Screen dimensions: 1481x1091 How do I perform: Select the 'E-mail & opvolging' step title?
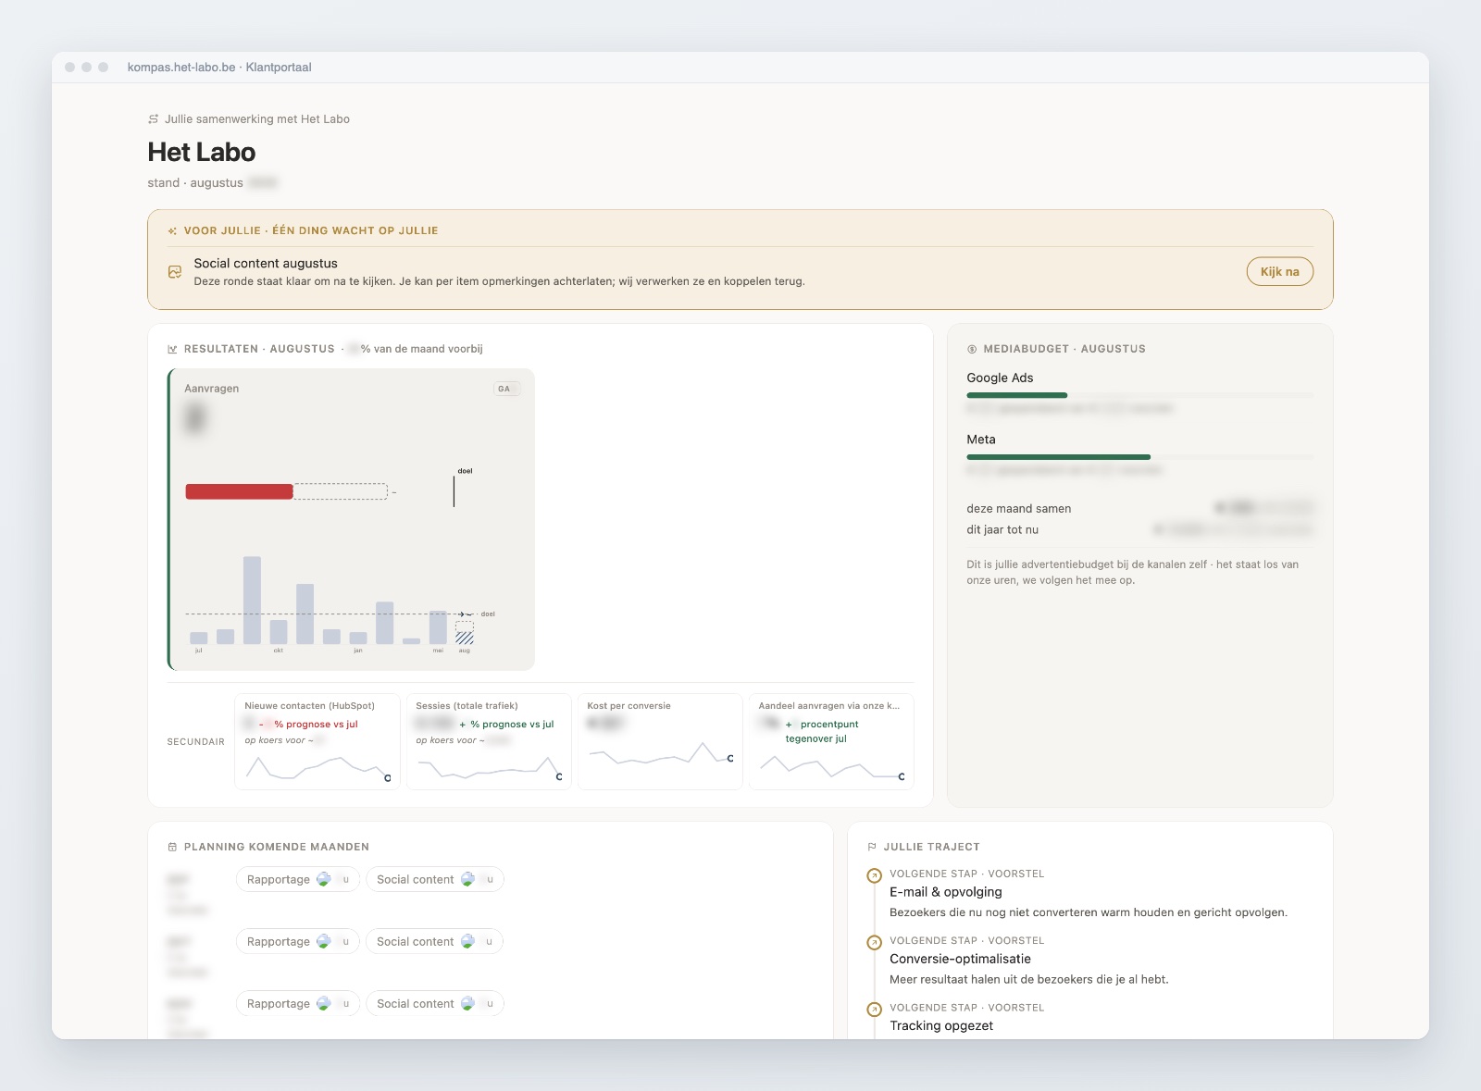(x=946, y=892)
